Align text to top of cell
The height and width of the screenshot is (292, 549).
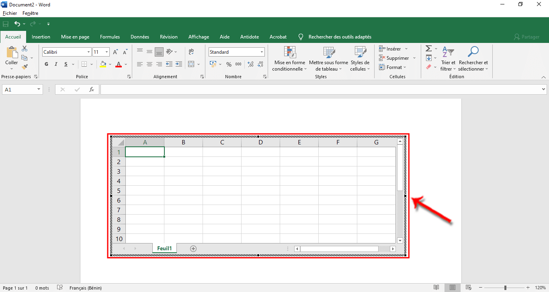pos(140,51)
